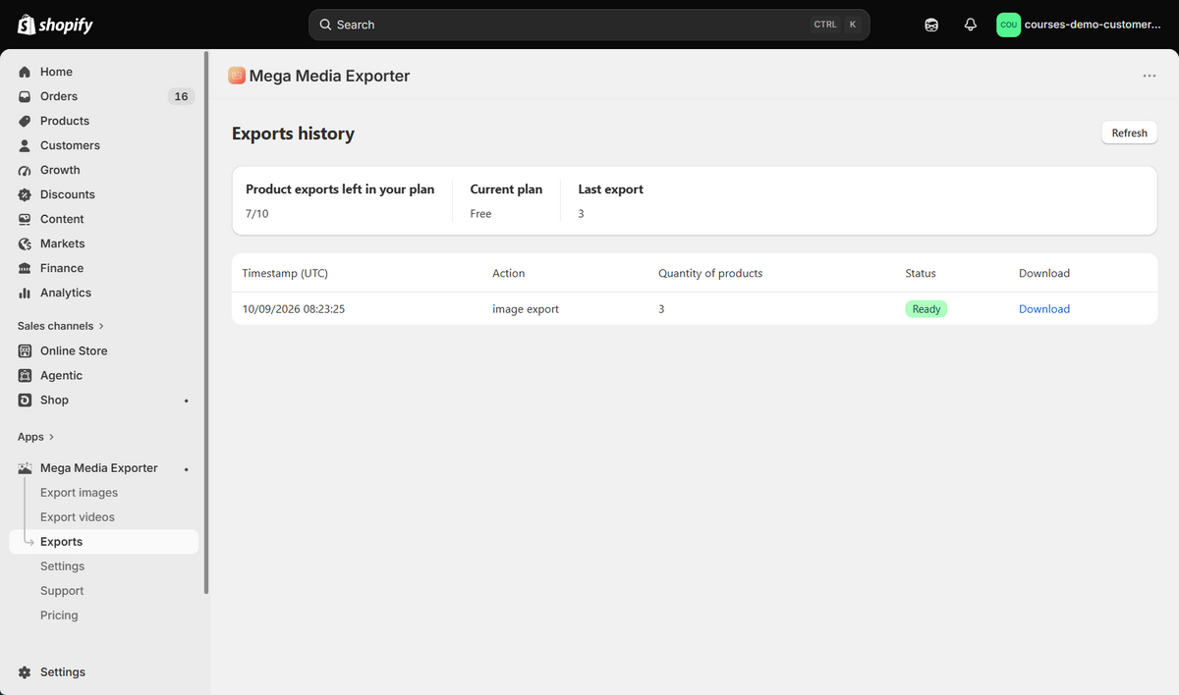Image resolution: width=1179 pixels, height=695 pixels.
Task: Click the pin dot beside Mega Media Exporter
Action: 187,469
